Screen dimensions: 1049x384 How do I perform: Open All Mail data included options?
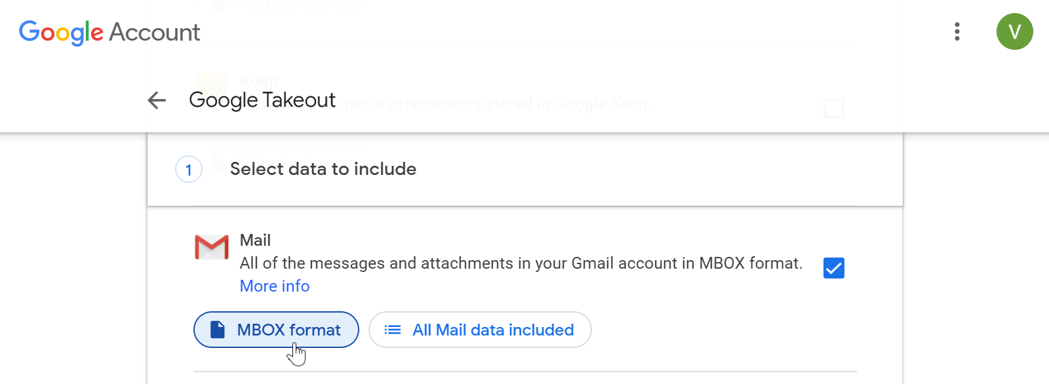492,330
